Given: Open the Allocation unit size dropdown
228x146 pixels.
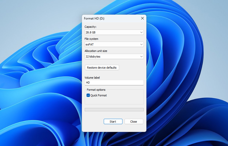Looking at the screenshot, I should tap(114, 57).
